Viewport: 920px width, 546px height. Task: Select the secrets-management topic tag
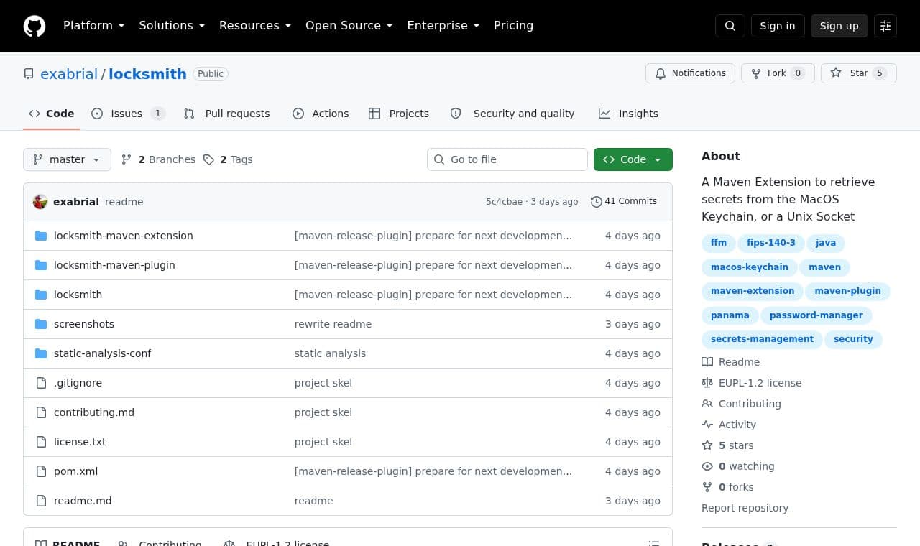762,339
